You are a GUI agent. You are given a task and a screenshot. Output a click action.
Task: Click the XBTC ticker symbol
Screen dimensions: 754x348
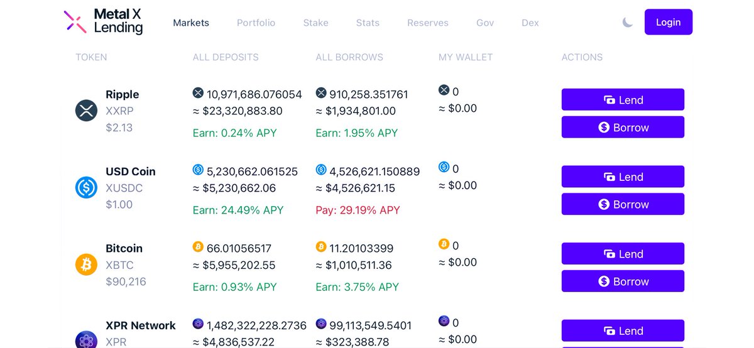(120, 265)
